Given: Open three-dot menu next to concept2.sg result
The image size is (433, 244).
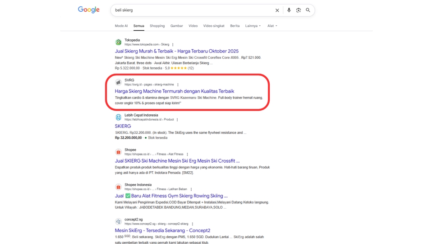Looking at the screenshot, I should point(193,224).
